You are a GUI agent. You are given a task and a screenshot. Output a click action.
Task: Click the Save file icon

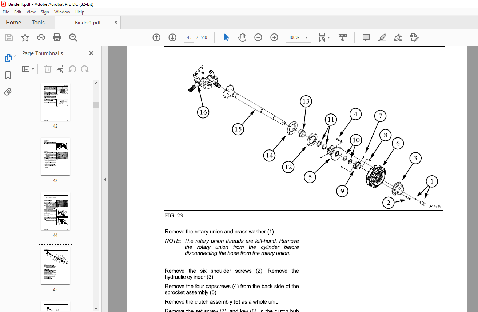(x=9, y=37)
